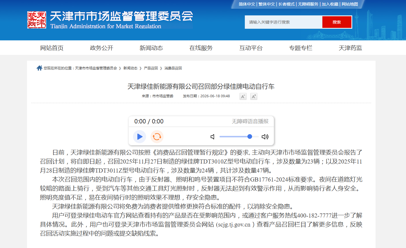406x248 pixels.
Task: Click 加入收藏 to bookmark site
Action: (x=330, y=4)
